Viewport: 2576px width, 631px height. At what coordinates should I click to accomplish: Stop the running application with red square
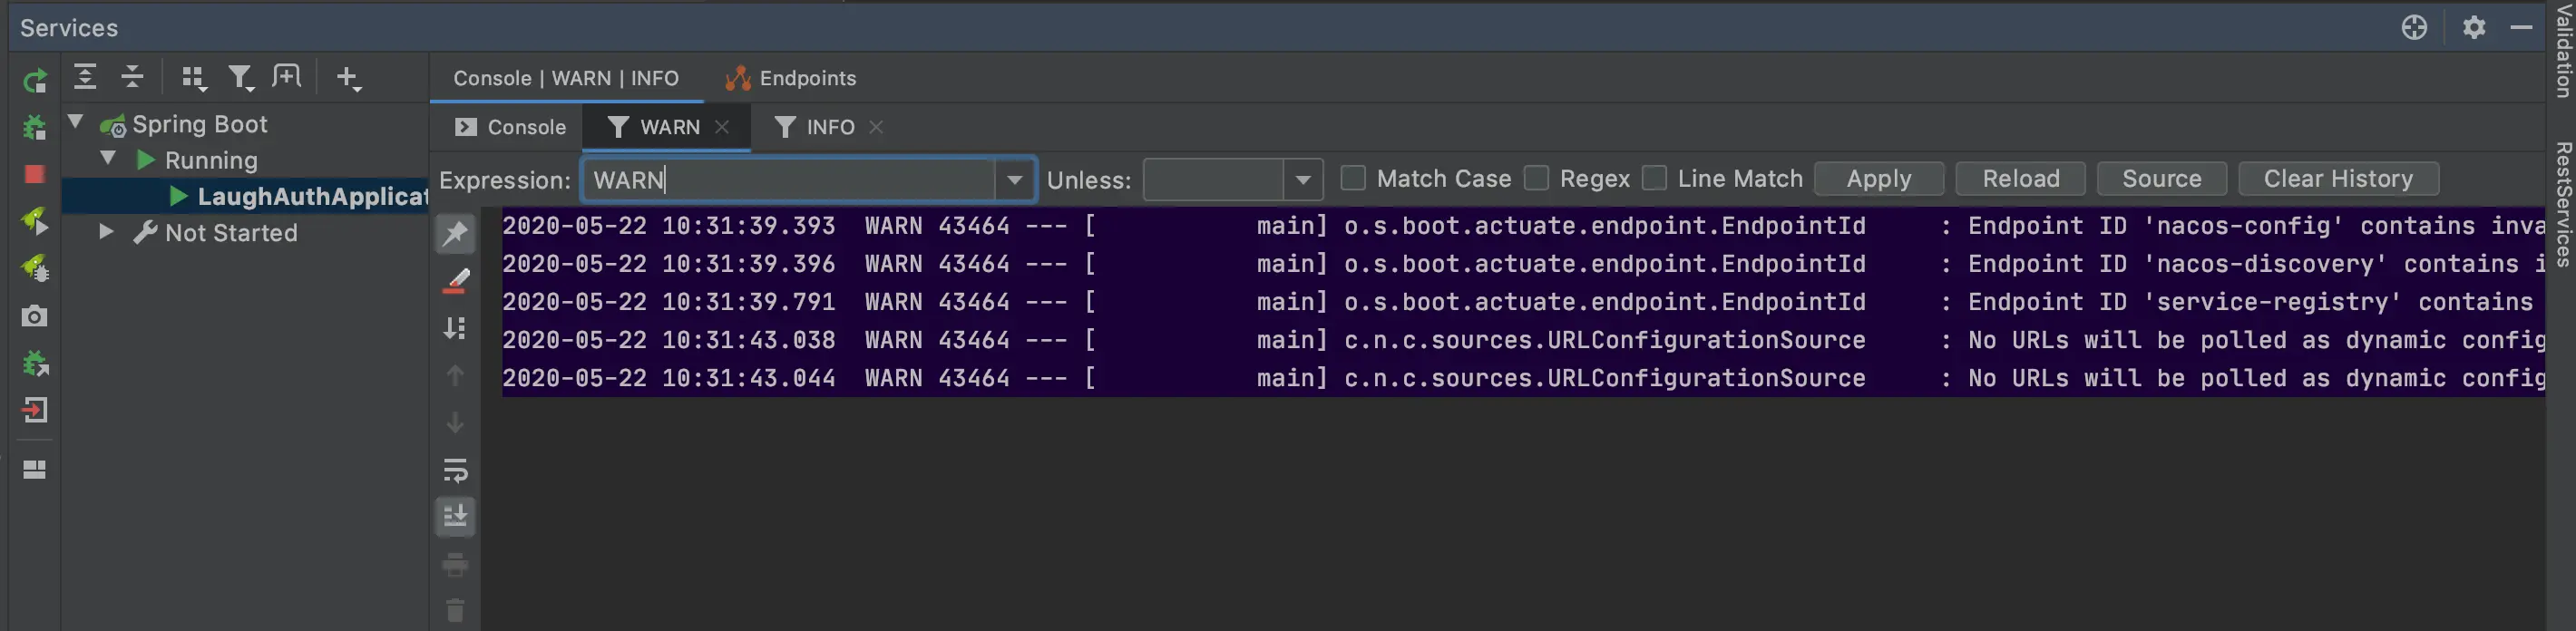(x=35, y=174)
